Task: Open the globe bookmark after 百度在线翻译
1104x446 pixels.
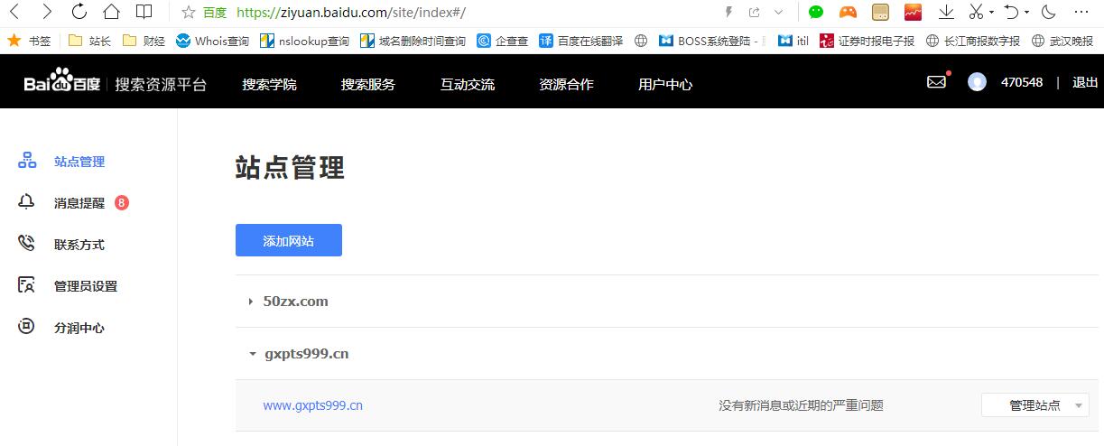Action: point(642,41)
